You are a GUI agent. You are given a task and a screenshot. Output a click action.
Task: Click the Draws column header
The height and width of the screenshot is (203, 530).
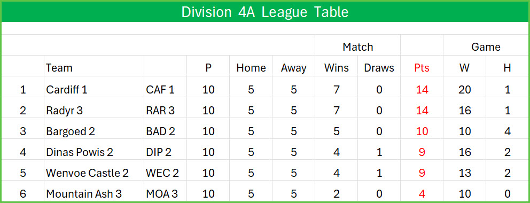coord(379,68)
